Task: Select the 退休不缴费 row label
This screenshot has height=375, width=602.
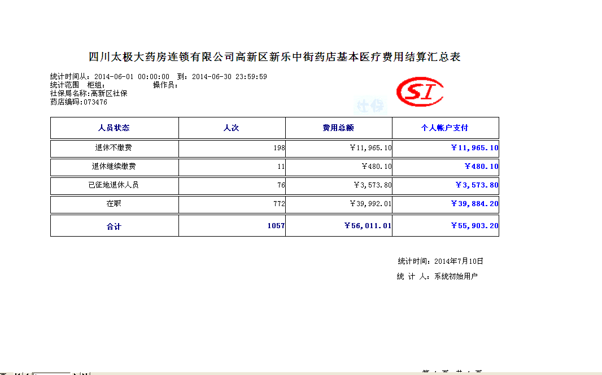Action: [x=114, y=148]
